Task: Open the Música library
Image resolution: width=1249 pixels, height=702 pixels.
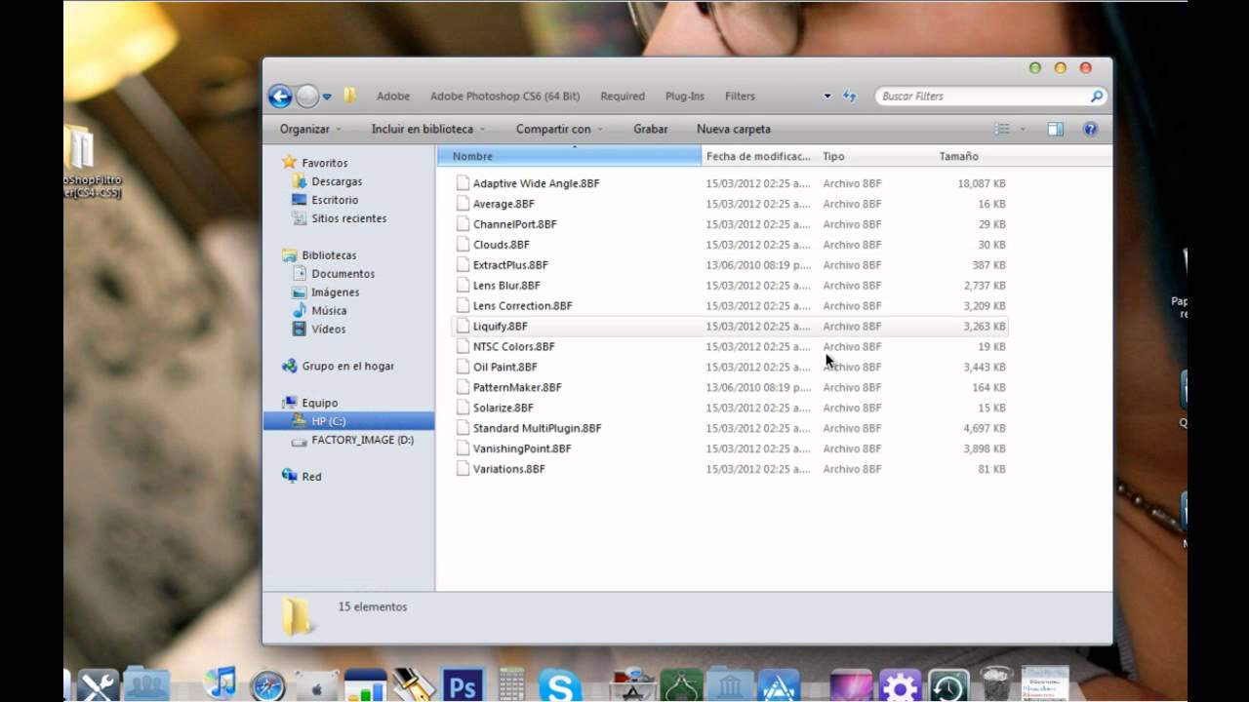Action: pos(329,311)
